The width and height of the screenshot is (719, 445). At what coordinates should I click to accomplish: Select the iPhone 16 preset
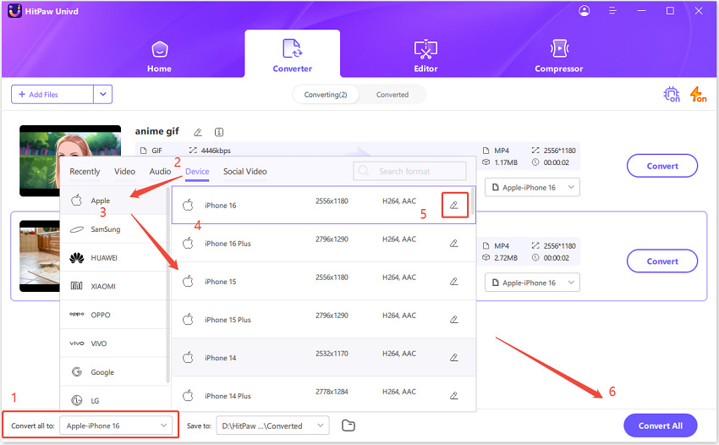click(x=323, y=205)
